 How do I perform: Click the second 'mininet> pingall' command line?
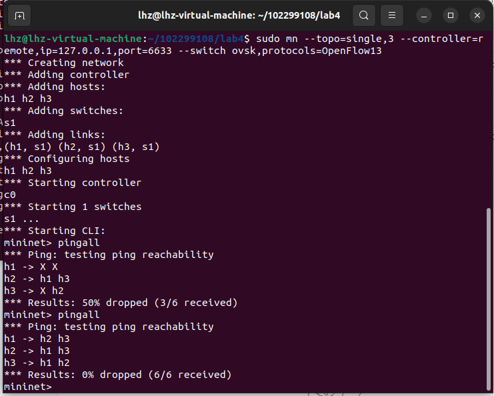51,315
